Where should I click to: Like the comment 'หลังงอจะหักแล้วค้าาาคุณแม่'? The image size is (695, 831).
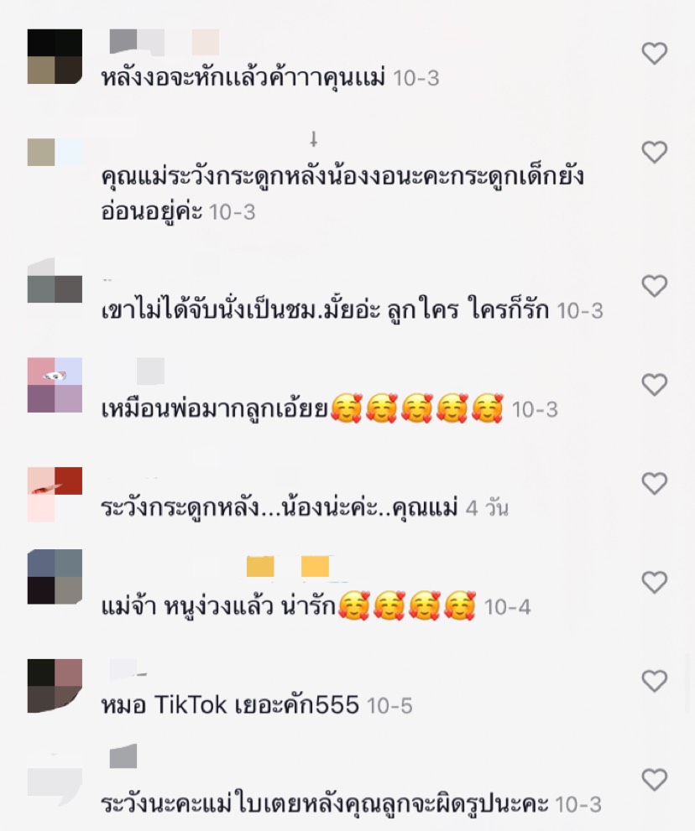point(654,54)
